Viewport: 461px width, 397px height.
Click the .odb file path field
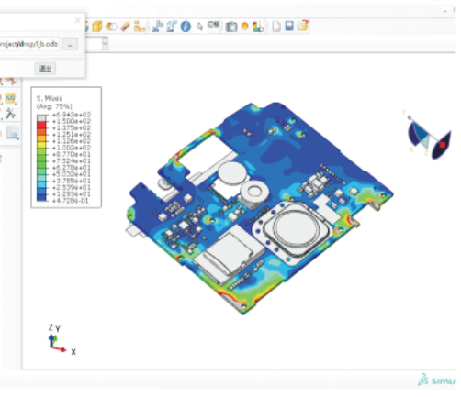coord(29,44)
